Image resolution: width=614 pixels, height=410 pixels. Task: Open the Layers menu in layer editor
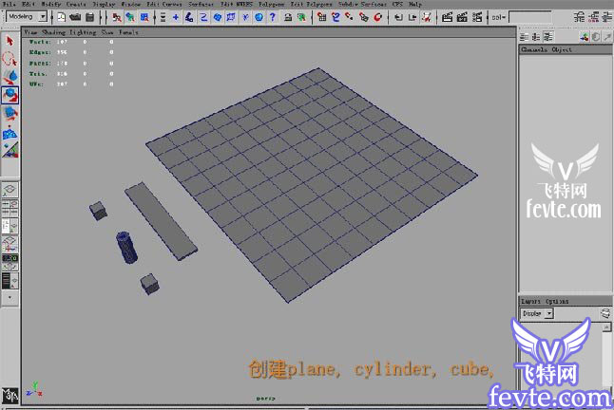530,302
